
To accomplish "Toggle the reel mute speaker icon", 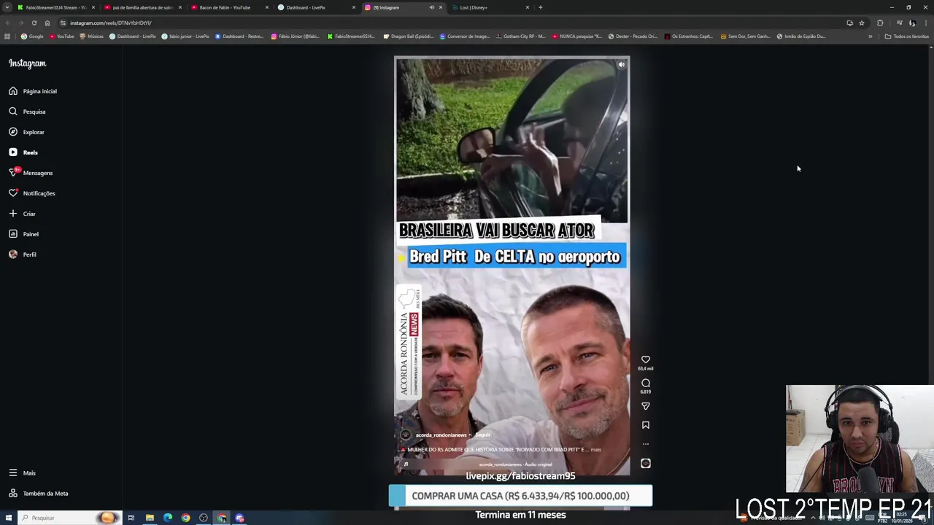I will [621, 65].
